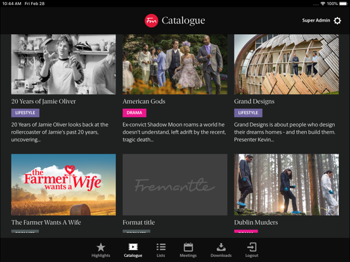The width and height of the screenshot is (350, 262).
Task: Tap the DRAMA tag under American Gods
Action: click(x=134, y=113)
